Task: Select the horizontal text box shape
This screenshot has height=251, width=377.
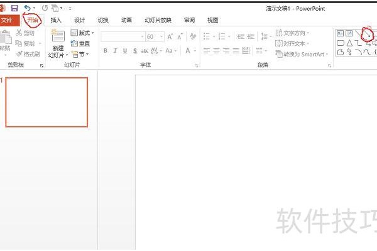Action: click(x=340, y=33)
